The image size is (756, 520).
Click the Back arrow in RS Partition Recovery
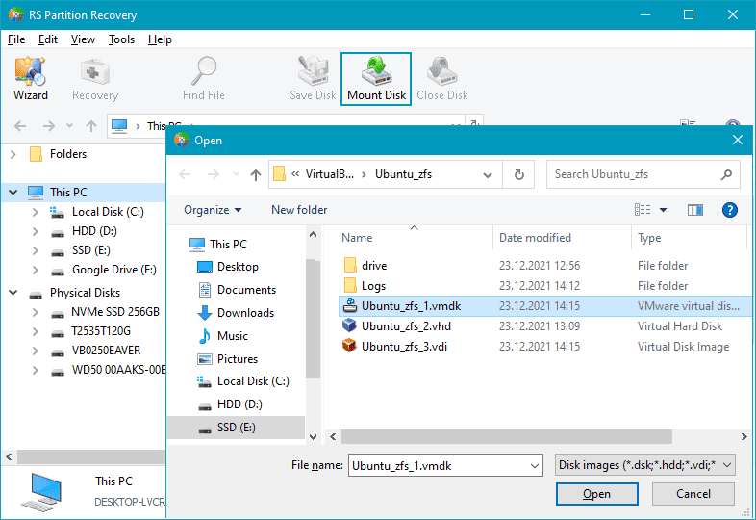pyautogui.click(x=20, y=126)
